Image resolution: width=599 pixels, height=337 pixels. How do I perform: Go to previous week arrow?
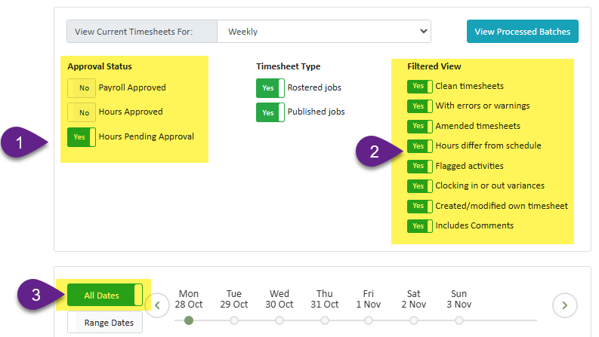pyautogui.click(x=157, y=305)
